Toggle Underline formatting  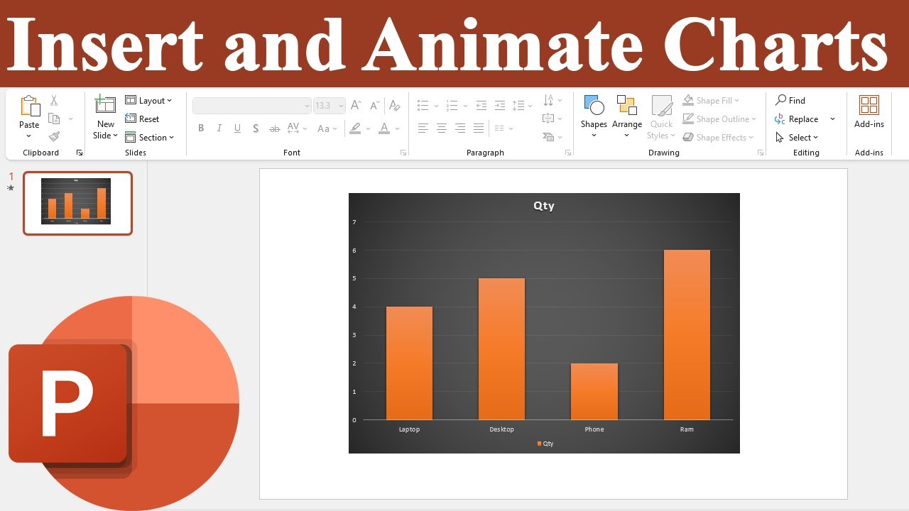click(x=237, y=128)
